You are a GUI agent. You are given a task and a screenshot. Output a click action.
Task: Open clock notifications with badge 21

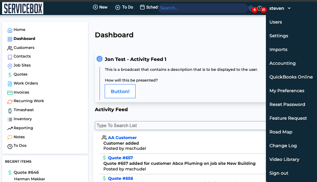tap(262, 9)
